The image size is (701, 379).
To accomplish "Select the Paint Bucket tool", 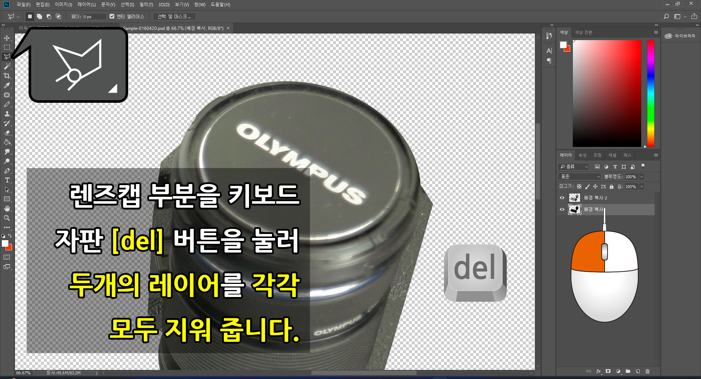I will [x=7, y=142].
